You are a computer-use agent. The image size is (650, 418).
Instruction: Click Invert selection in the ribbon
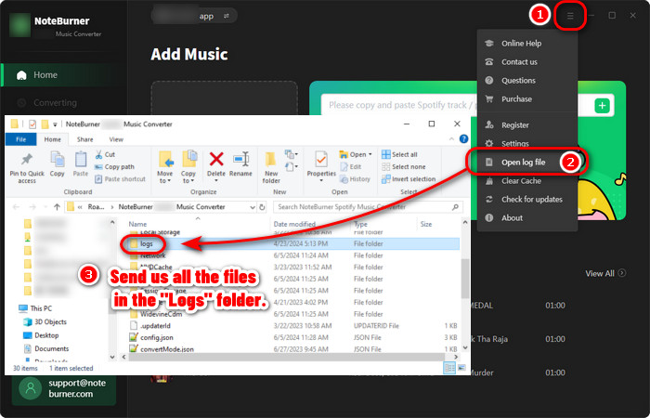tap(409, 179)
